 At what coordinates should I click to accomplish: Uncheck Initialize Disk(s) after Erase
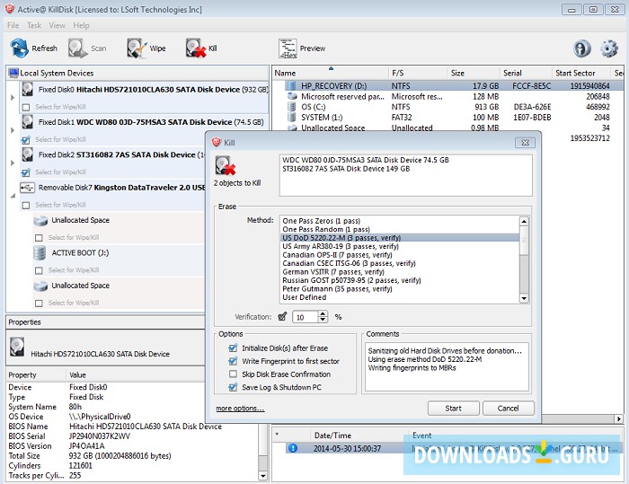(x=233, y=348)
